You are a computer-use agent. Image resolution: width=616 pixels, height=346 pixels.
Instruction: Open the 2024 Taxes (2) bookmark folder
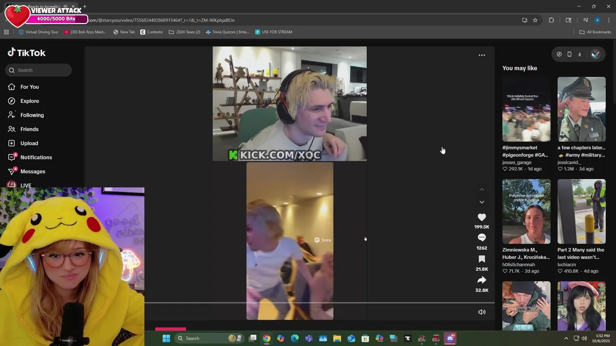(x=185, y=32)
